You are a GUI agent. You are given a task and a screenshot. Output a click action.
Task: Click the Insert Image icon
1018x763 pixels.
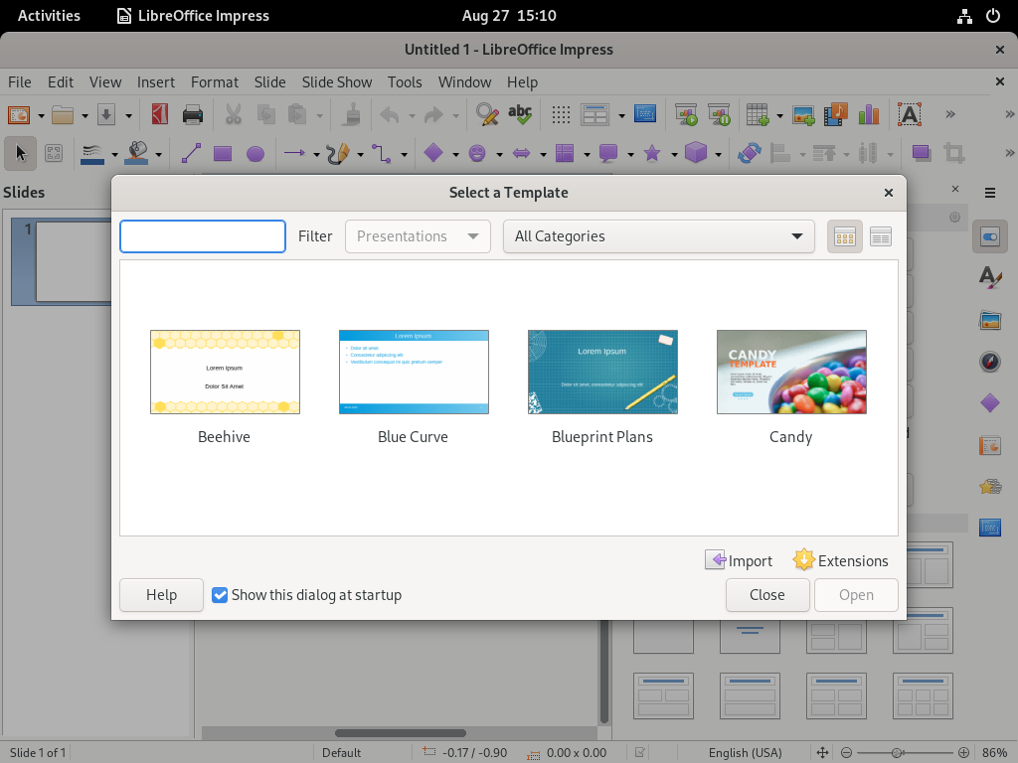click(x=803, y=115)
